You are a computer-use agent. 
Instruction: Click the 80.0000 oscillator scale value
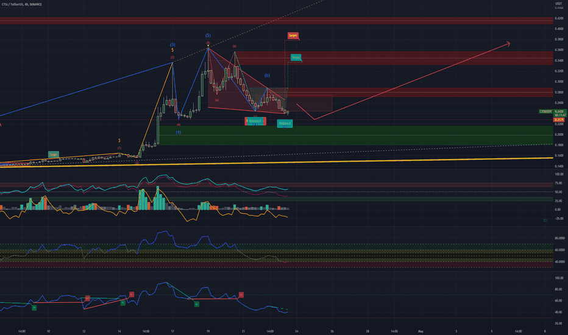pos(559,238)
